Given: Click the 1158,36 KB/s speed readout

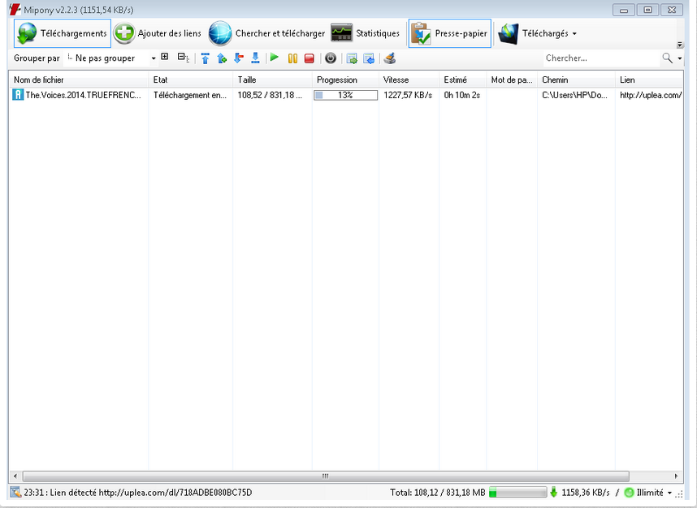Looking at the screenshot, I should 586,493.
